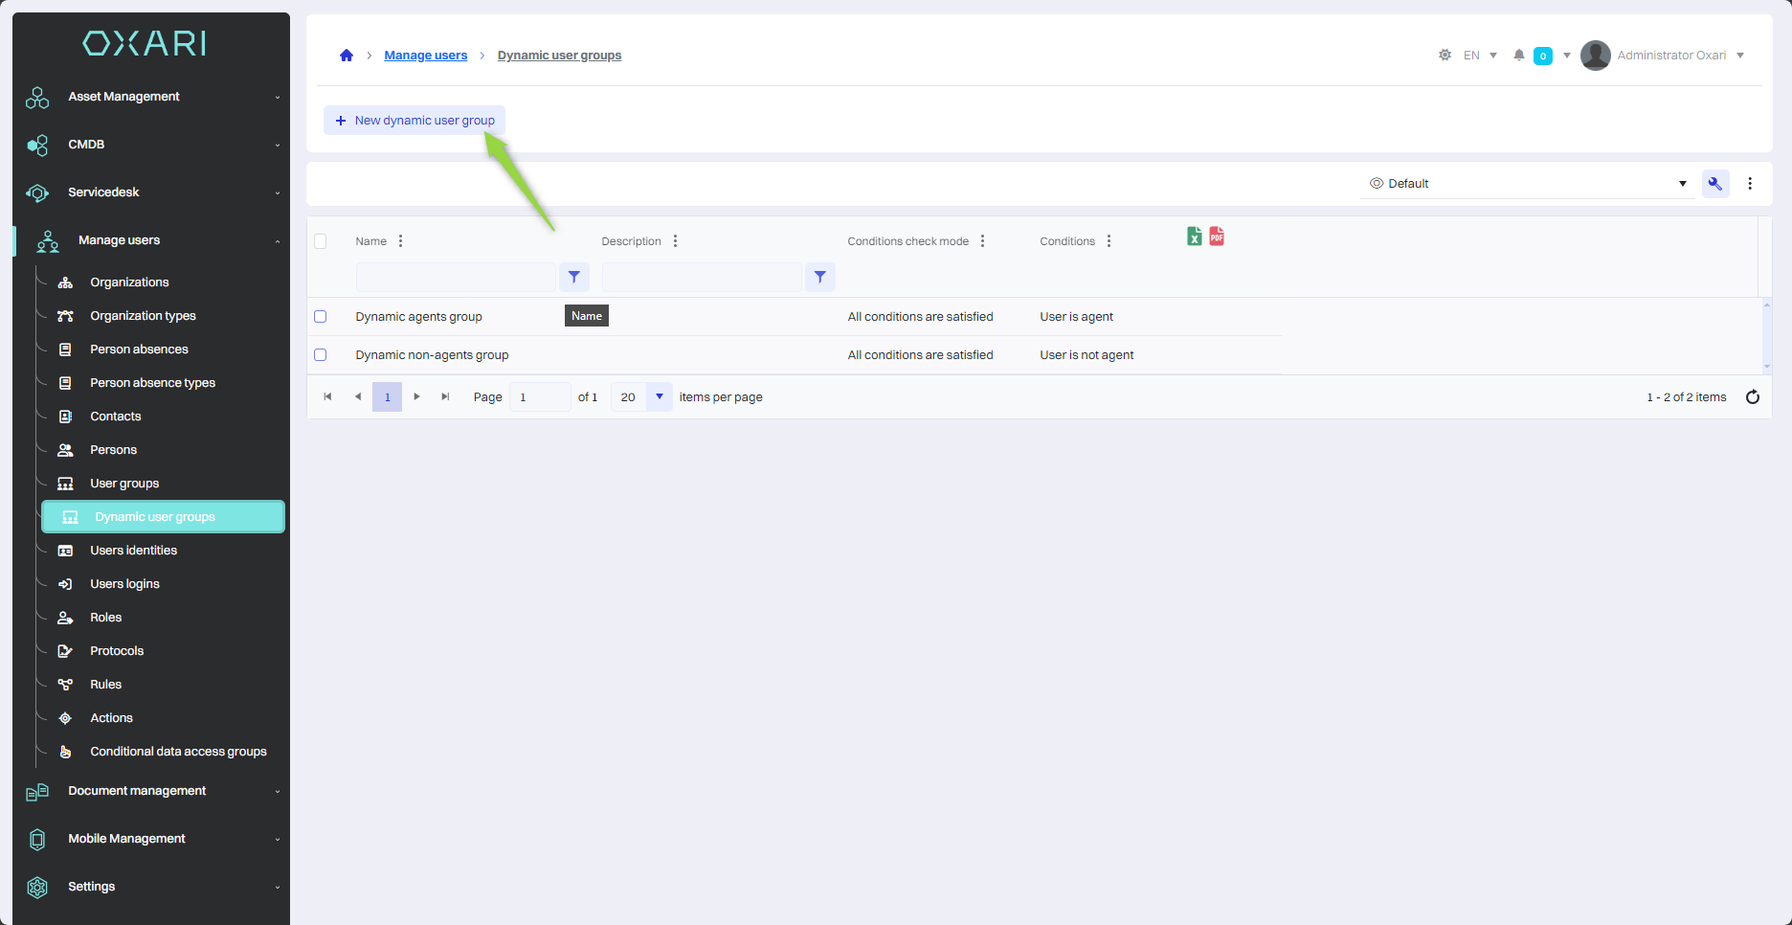Click New dynamic user group button

[x=414, y=121]
